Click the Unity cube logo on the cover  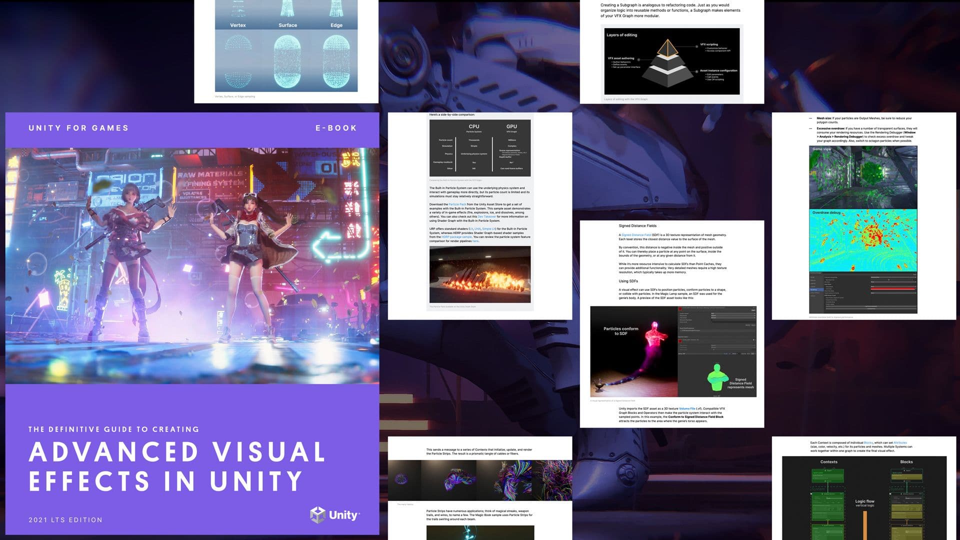[316, 513]
